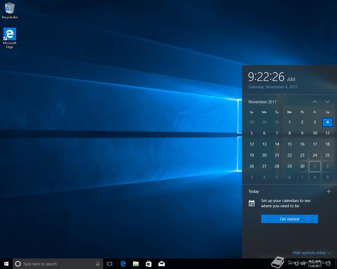Open Task View from the taskbar
The image size is (337, 269).
click(110, 264)
